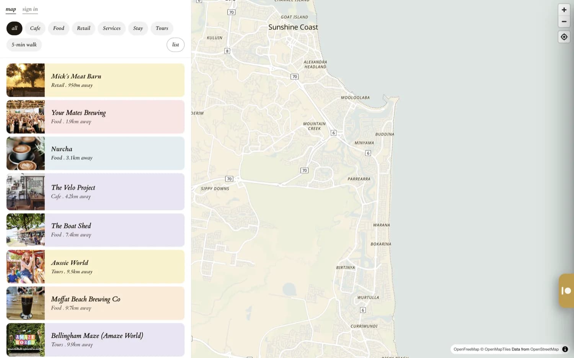Screen dimensions: 574x358
Task: Open the map attribution info icon
Action: coord(565,349)
